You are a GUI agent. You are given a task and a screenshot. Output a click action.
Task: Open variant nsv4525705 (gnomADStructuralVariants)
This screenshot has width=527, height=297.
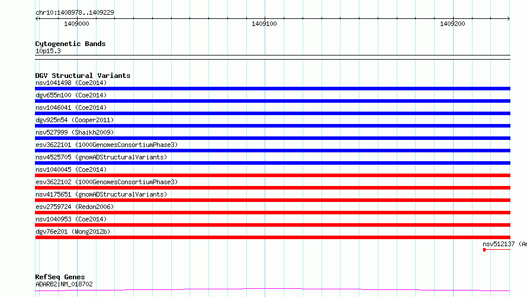(x=101, y=157)
